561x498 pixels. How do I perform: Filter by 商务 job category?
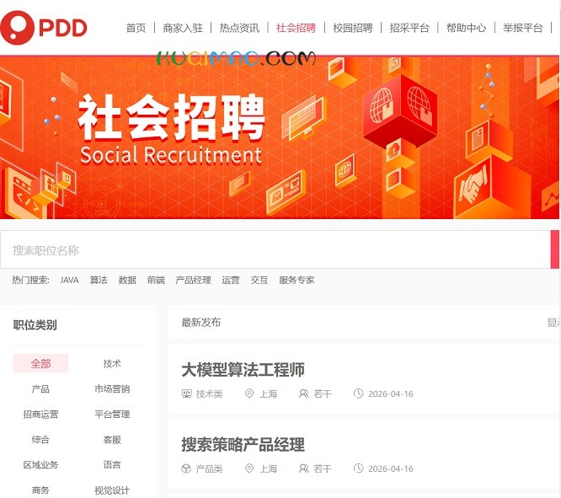click(x=40, y=490)
